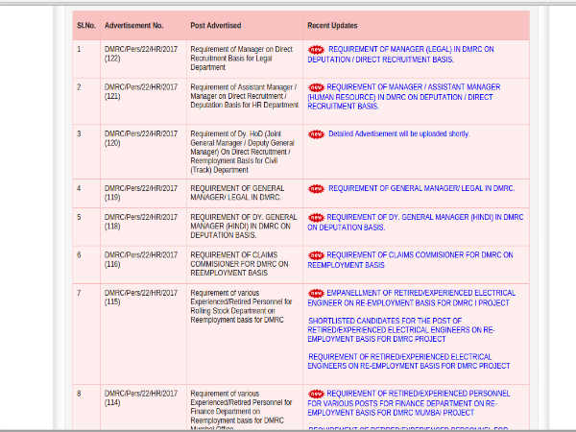The image size is (576, 432).
Task: Open Requirement of Retired/Experienced Electrical Engineers link
Action: tap(409, 362)
